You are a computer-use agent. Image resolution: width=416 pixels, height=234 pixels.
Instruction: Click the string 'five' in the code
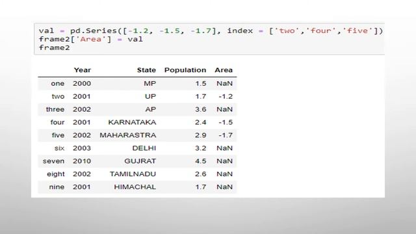(357, 31)
